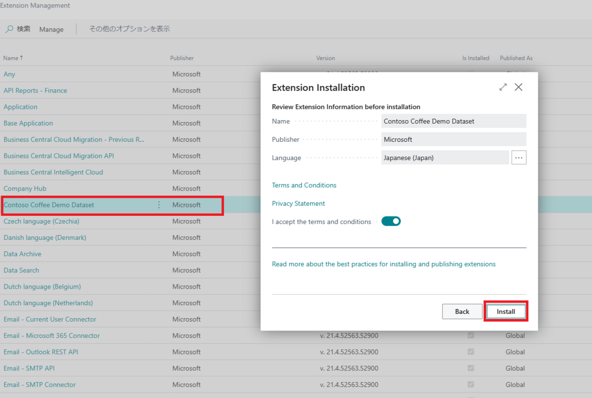Click the Is Installed checkbox for Email - SMTP API

(x=471, y=368)
